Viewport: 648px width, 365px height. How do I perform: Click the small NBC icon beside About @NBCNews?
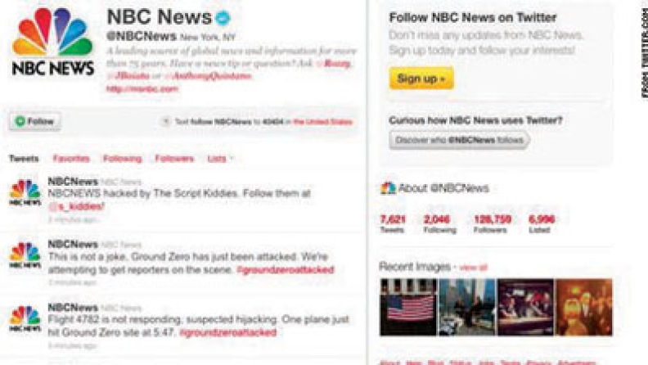pos(388,188)
